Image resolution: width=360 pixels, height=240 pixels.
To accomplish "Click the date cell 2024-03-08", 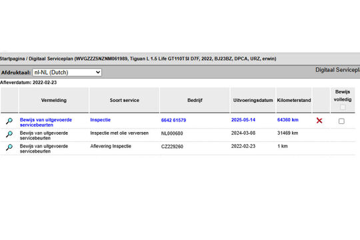I will pos(243,133).
